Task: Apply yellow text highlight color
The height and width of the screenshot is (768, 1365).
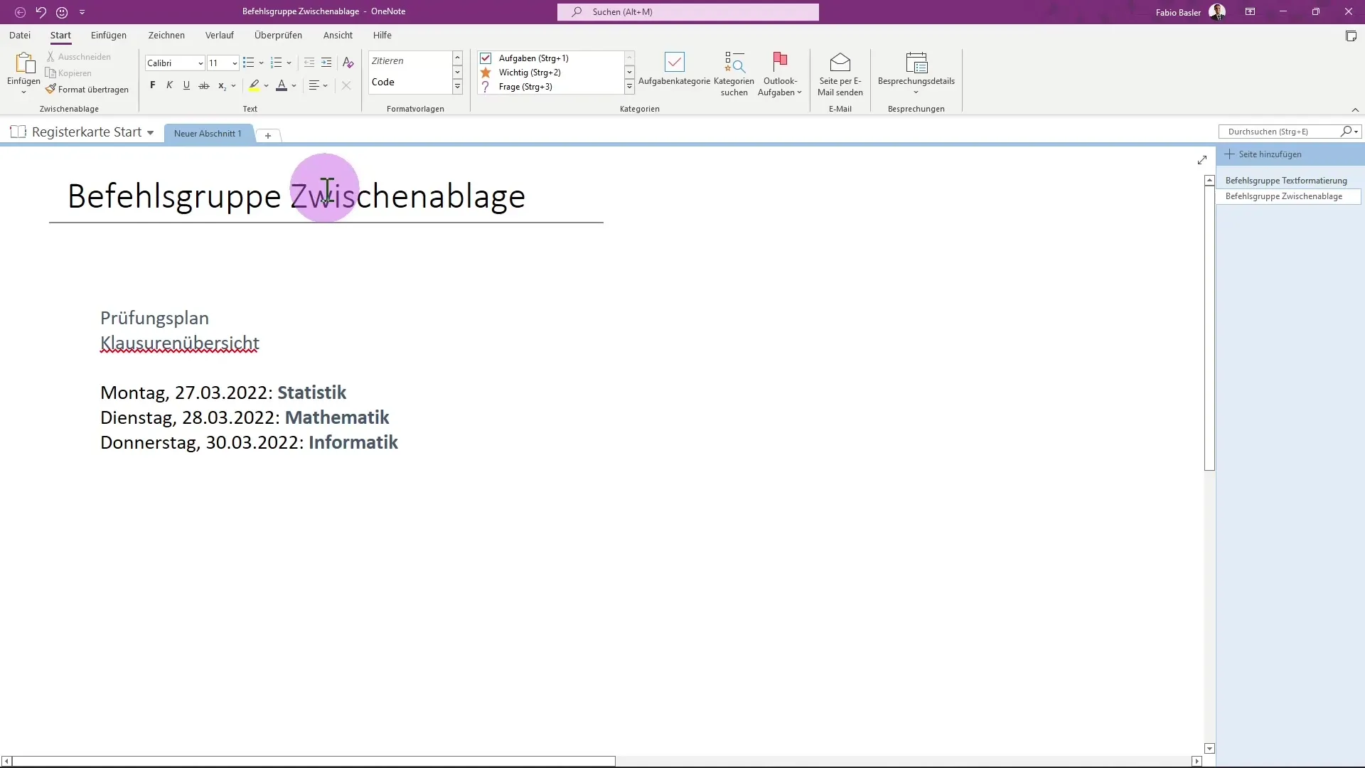Action: 254,85
